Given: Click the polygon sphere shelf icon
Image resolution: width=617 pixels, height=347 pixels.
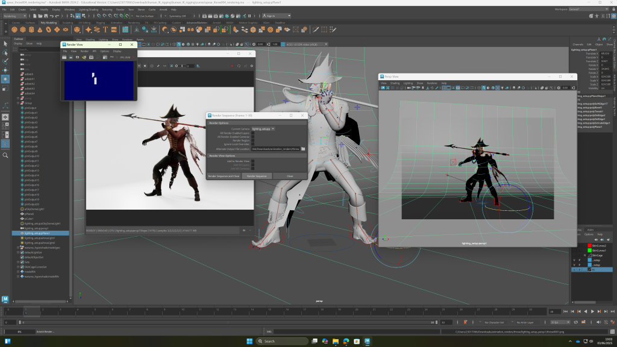Looking at the screenshot, I should point(15,29).
